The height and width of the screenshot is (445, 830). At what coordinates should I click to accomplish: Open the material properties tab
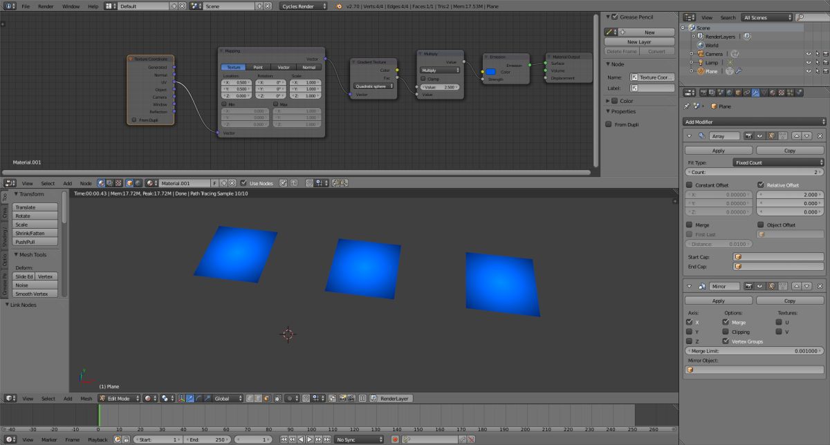(773, 92)
